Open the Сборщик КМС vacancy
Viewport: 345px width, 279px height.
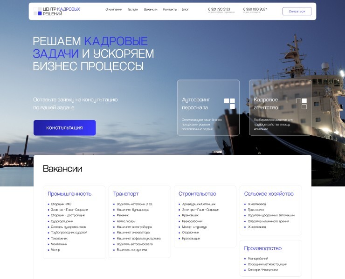pos(61,204)
